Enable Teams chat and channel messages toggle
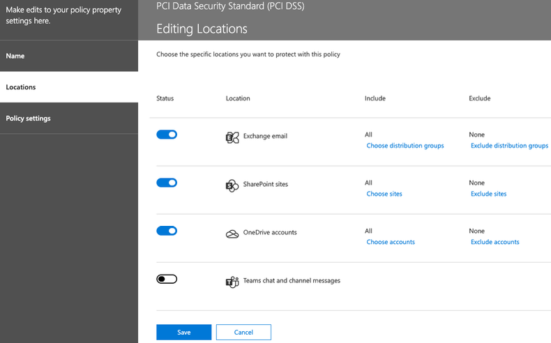The height and width of the screenshot is (343, 551). (167, 279)
